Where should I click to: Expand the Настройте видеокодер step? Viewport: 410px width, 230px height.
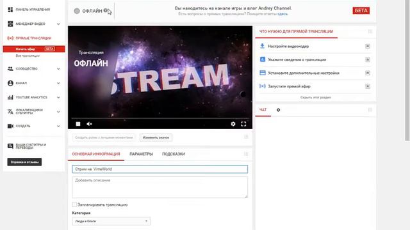pos(367,46)
